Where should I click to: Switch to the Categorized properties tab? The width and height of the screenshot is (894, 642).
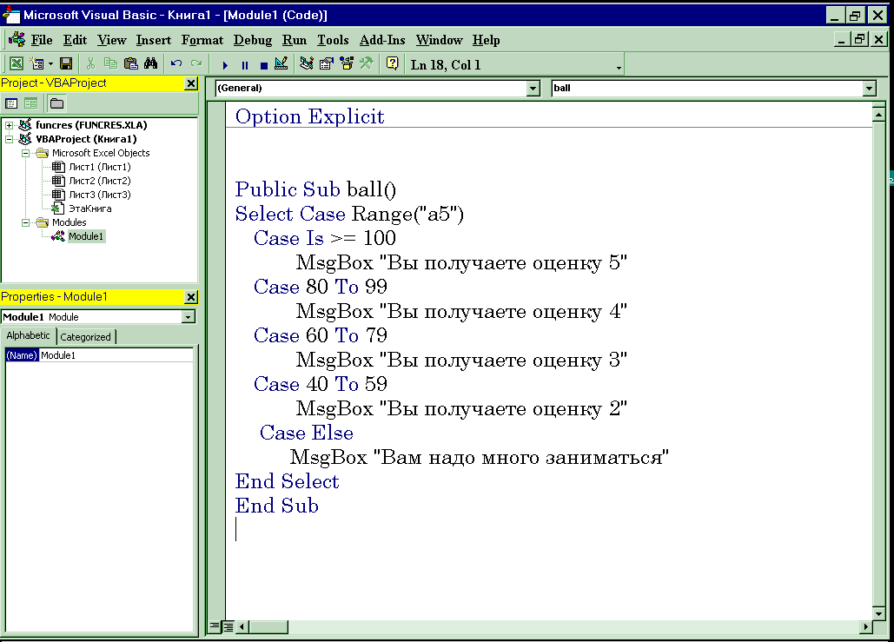coord(85,337)
